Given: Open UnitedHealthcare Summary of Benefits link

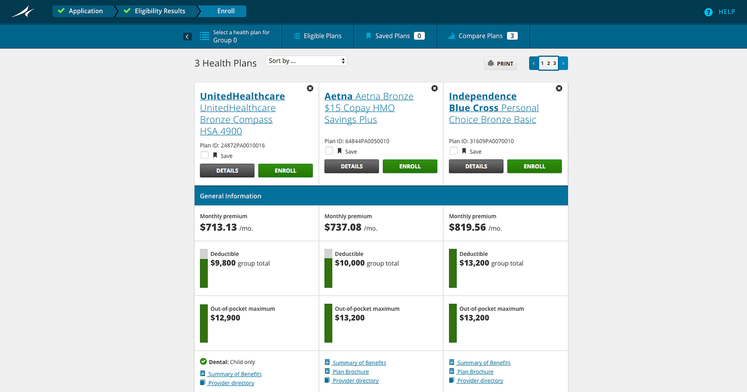Looking at the screenshot, I should click(235, 374).
